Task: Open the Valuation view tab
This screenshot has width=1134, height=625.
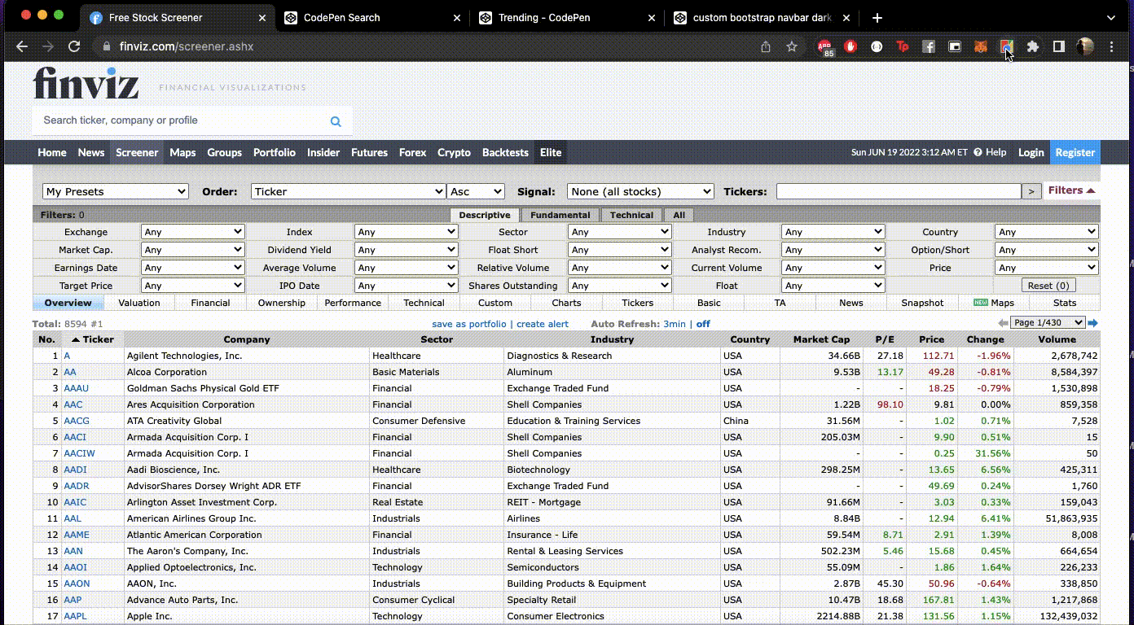Action: pyautogui.click(x=139, y=303)
